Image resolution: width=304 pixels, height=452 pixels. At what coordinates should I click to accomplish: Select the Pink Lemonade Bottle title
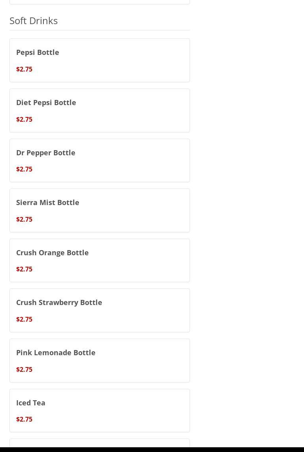[56, 352]
